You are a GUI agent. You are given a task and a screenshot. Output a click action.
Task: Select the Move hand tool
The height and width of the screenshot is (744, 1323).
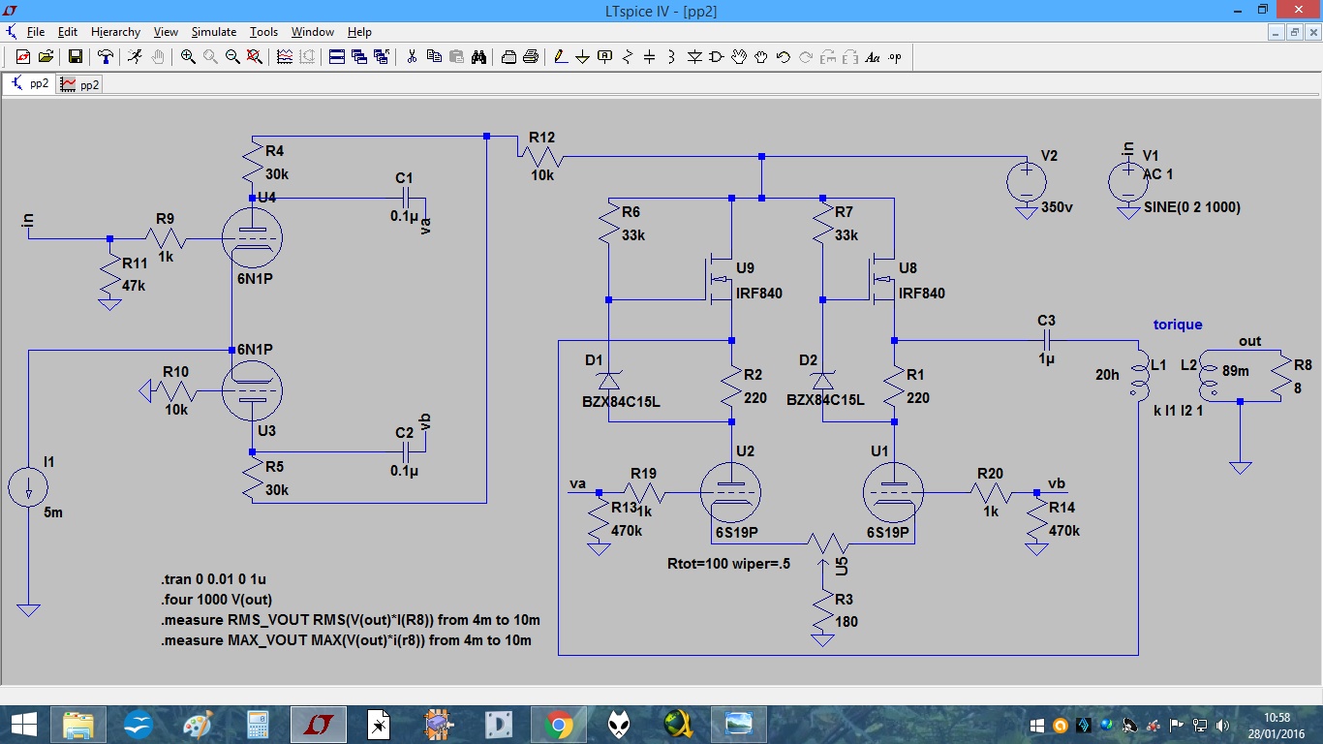click(739, 57)
